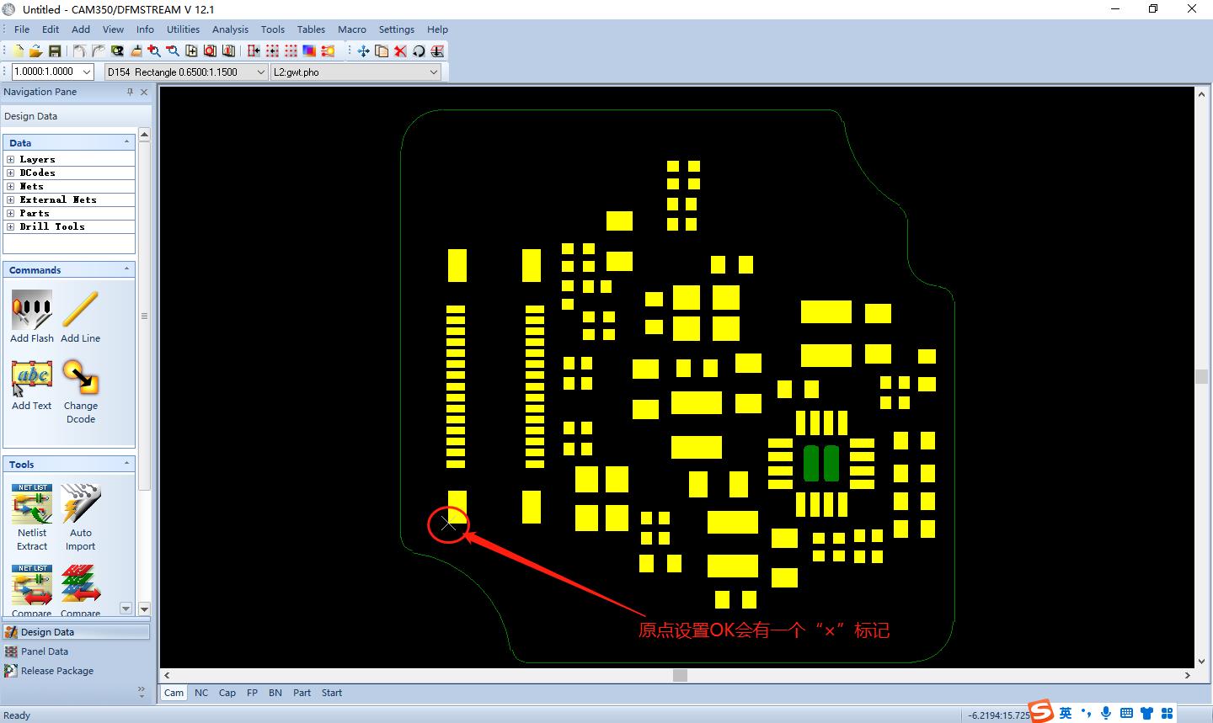Click the Save toolbar icon
Screen dimensions: 1213x723
(56, 51)
